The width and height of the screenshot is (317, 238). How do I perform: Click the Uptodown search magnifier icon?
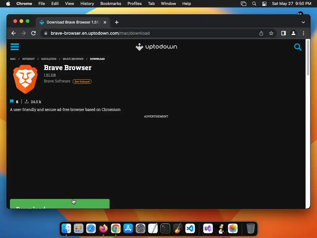(297, 47)
